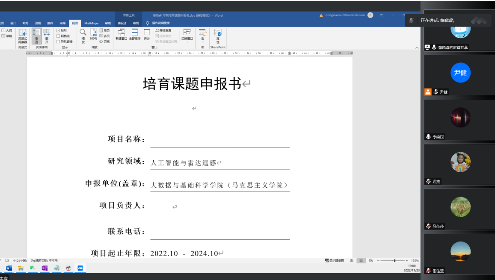Open SharePoint Properties (属性)

click(x=218, y=36)
